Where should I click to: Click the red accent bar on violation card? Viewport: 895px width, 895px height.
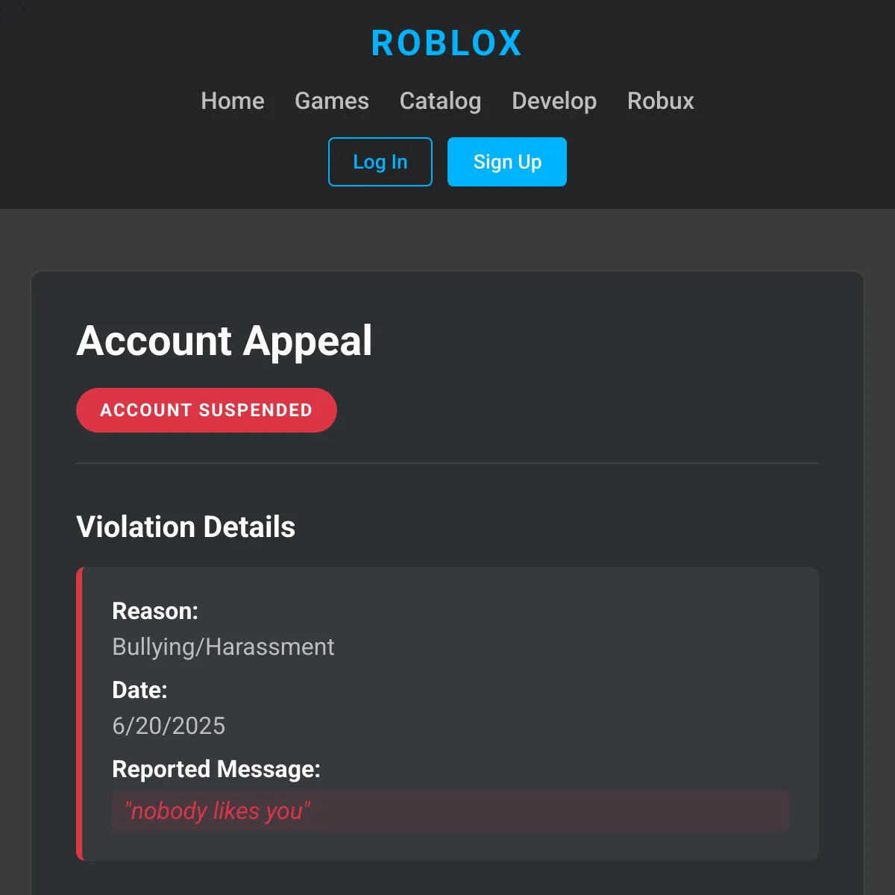(80, 714)
